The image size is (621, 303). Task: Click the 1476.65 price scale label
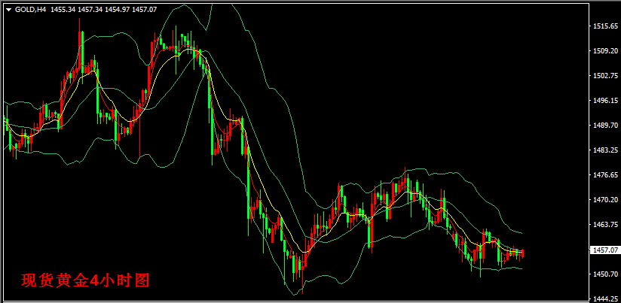606,175
